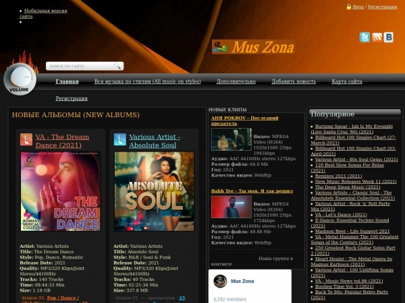The image size is (405, 303).
Task: Open Mus Zona group name link
Action: pos(242,281)
